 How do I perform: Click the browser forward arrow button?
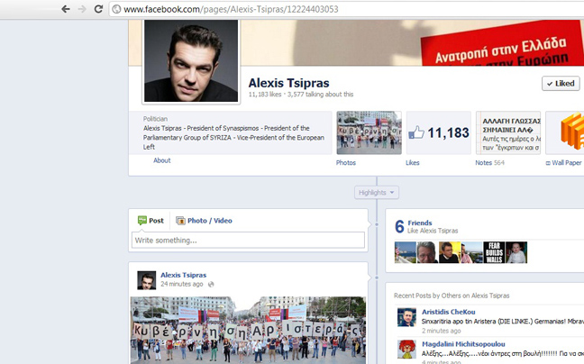click(83, 9)
